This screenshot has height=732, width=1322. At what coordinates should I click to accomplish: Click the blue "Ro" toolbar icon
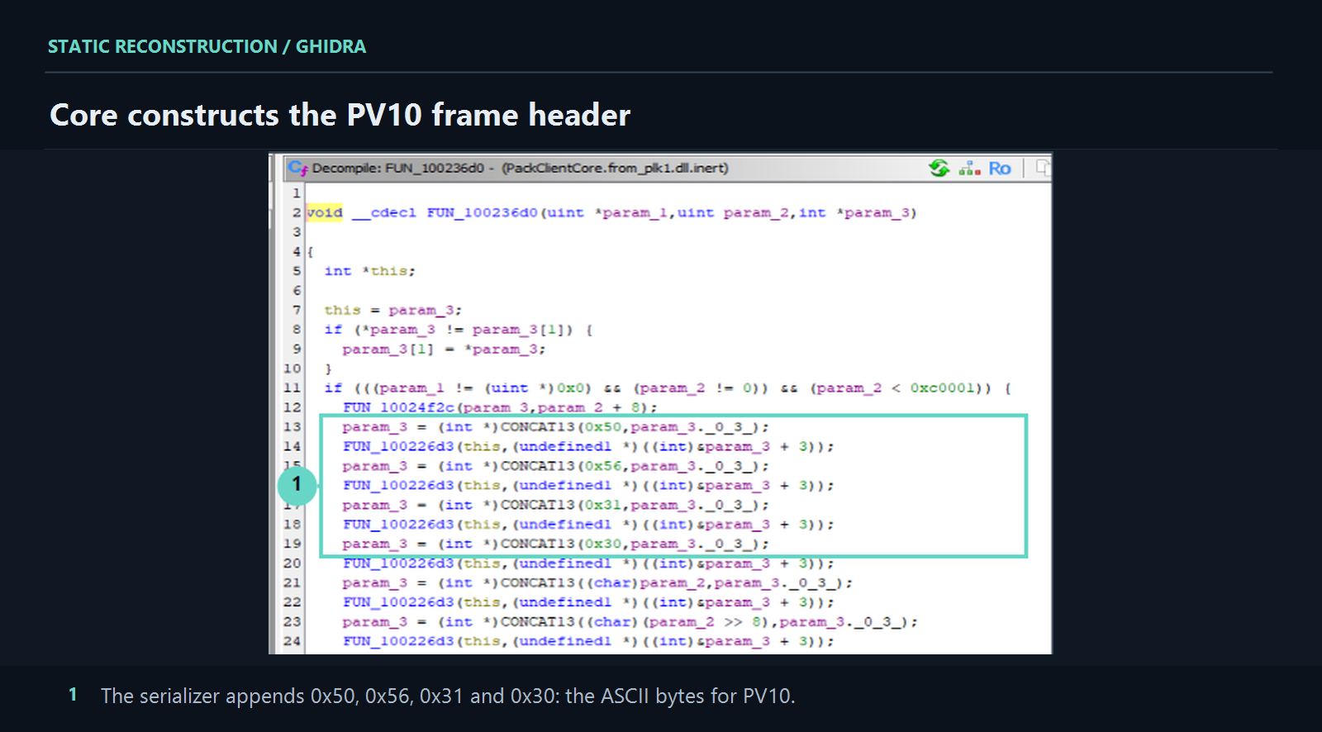(x=1000, y=169)
